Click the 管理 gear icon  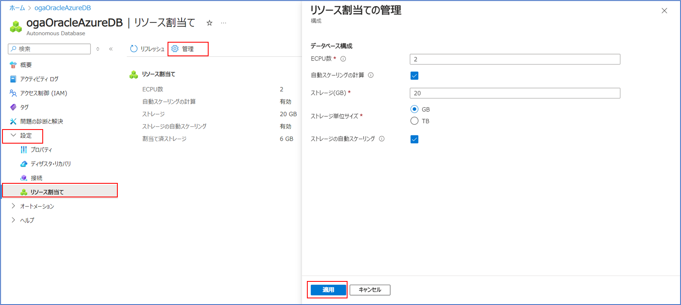(x=175, y=49)
